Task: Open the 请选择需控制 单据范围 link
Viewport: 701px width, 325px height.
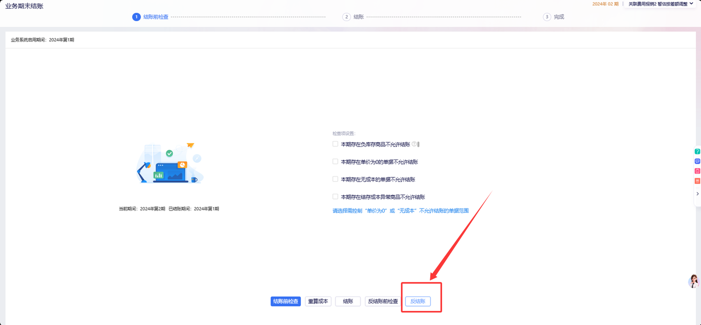Action: [401, 211]
